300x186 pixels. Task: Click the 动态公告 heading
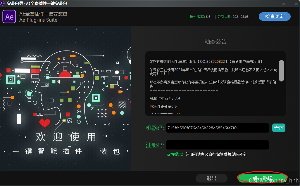click(215, 41)
